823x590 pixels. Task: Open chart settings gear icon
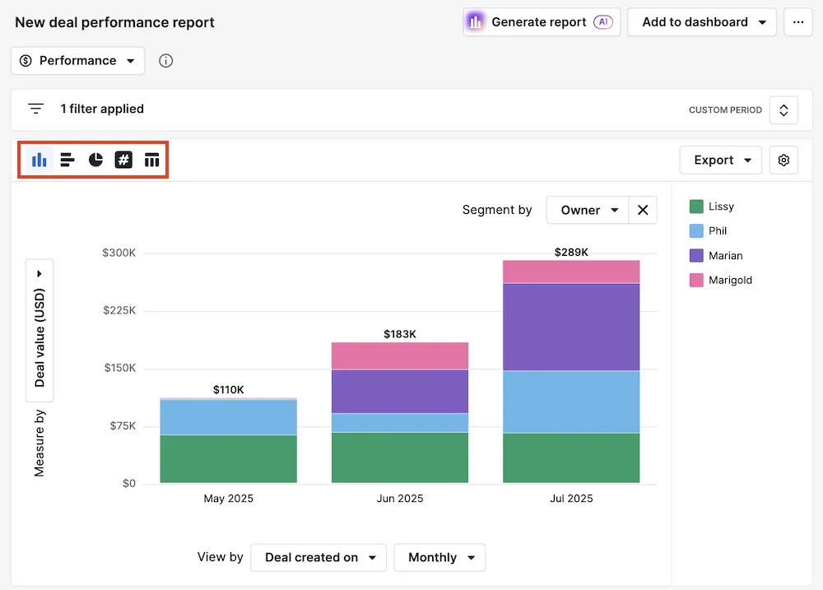(783, 160)
